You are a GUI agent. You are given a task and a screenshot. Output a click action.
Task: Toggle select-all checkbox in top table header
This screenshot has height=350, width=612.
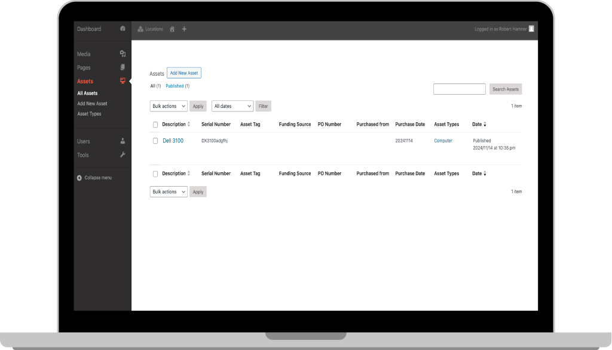(155, 125)
